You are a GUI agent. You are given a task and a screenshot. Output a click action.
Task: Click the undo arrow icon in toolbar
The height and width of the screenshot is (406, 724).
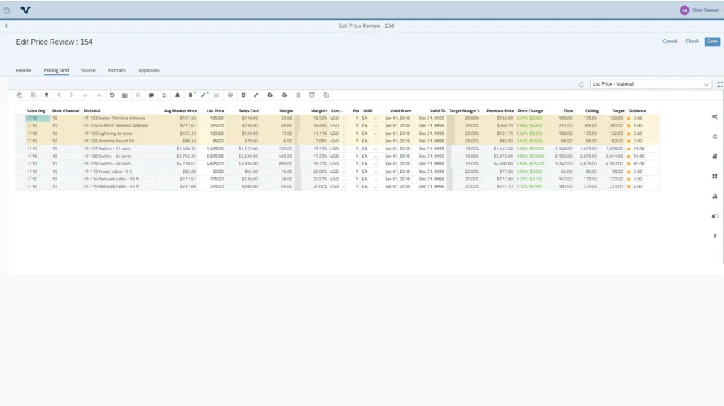[112, 95]
